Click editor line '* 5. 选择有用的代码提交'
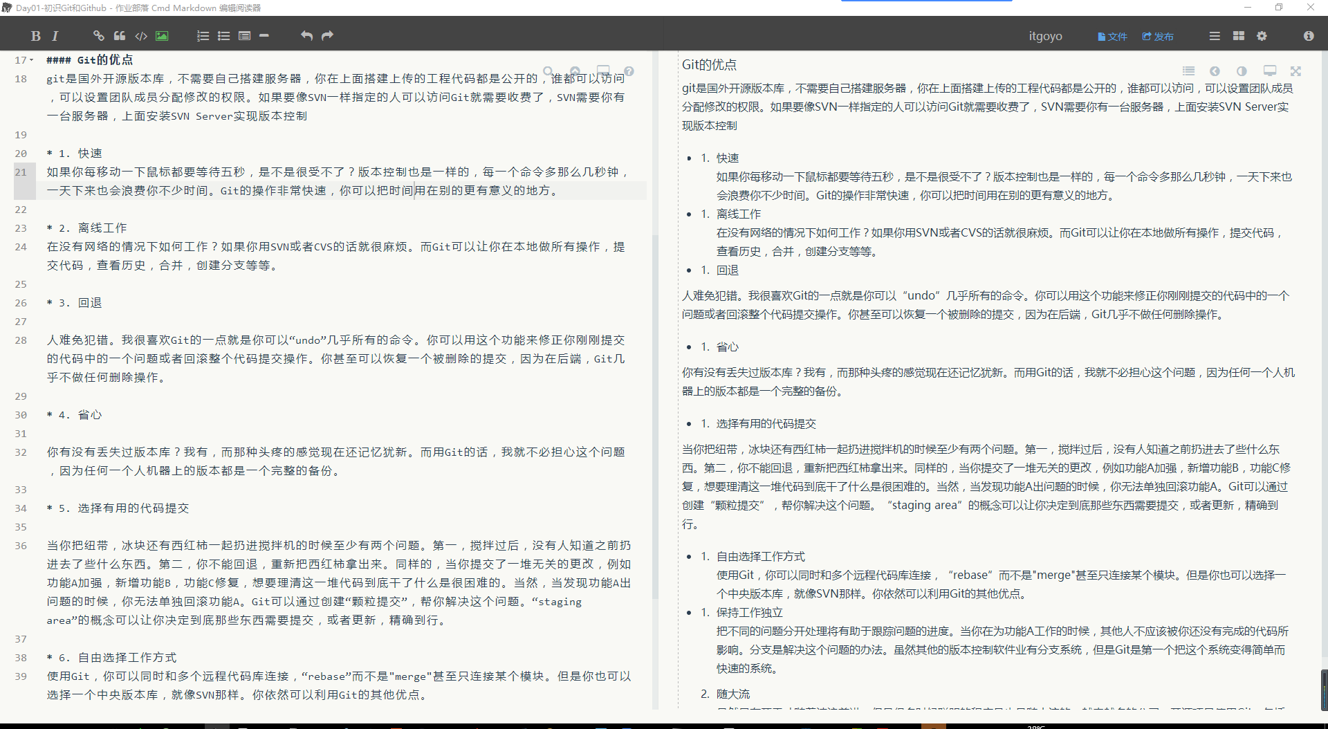The image size is (1328, 729). (118, 508)
